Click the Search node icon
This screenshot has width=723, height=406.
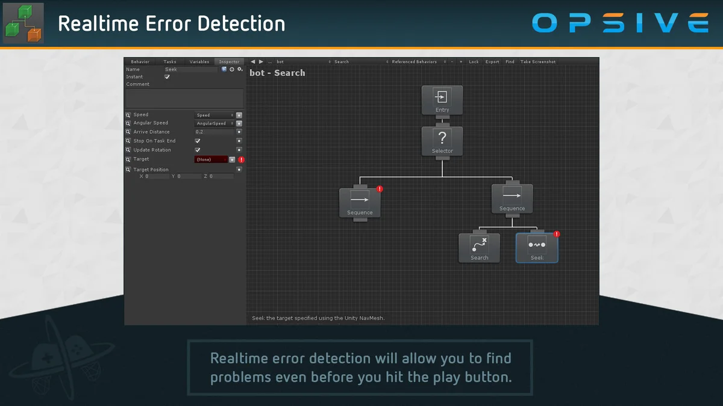click(479, 244)
